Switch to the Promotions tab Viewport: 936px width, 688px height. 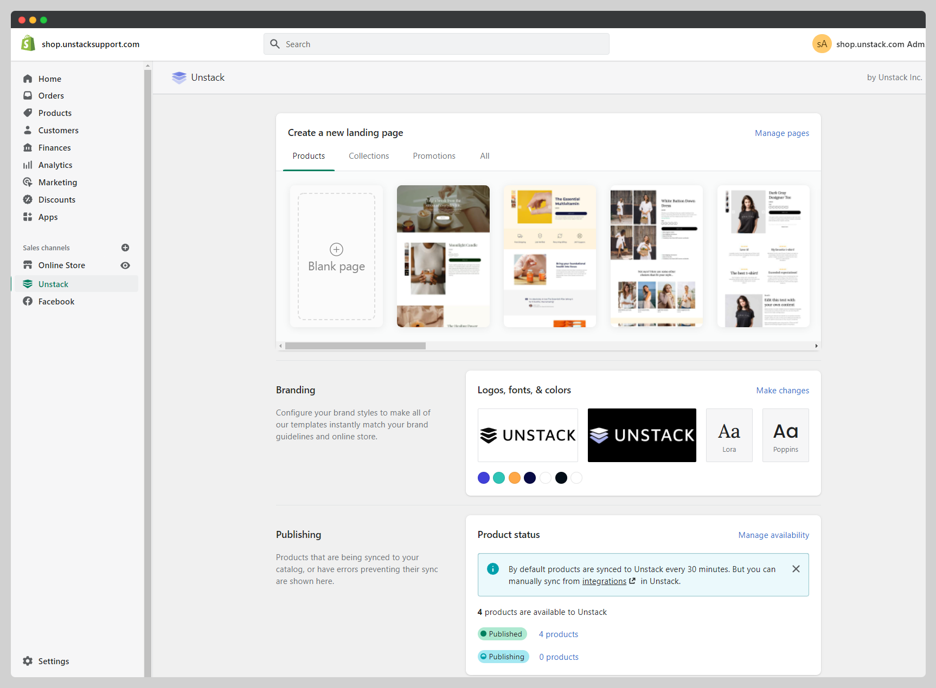tap(434, 156)
